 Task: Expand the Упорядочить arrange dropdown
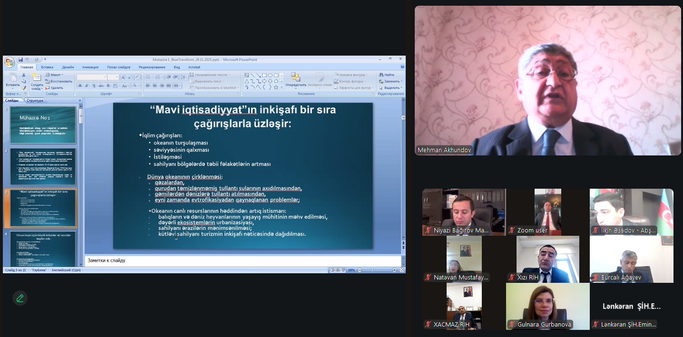pyautogui.click(x=295, y=85)
